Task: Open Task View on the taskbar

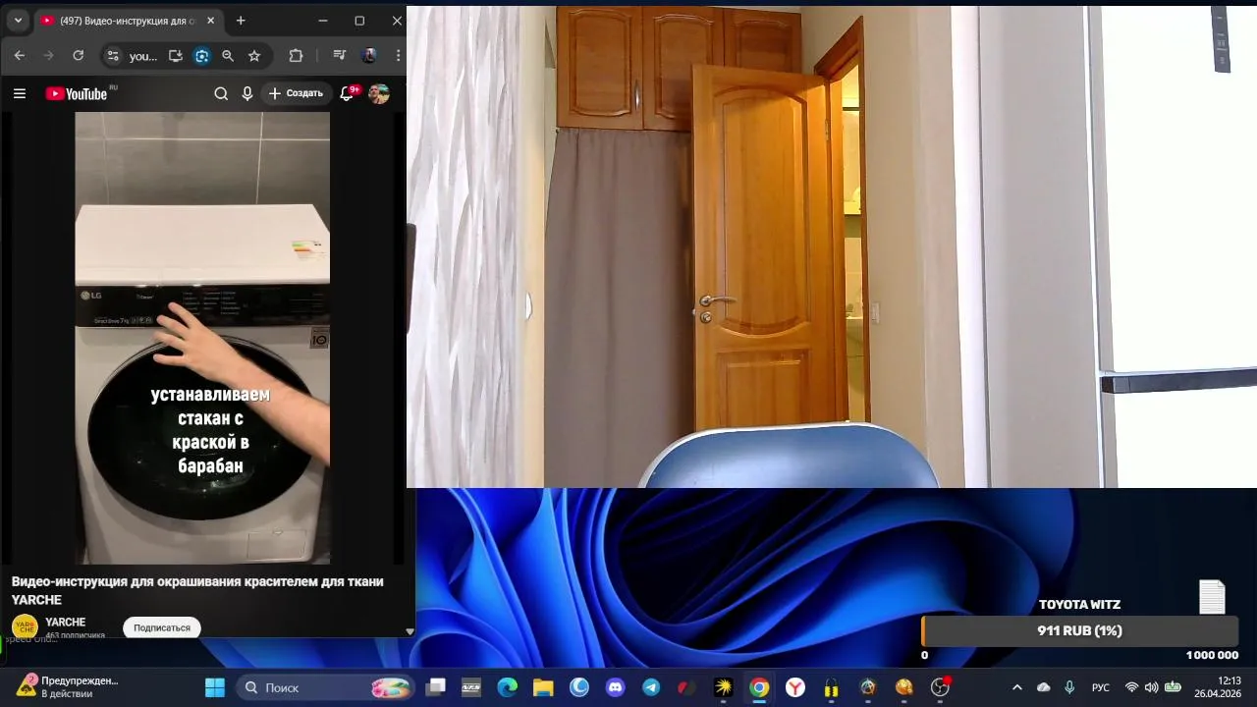Action: click(435, 687)
